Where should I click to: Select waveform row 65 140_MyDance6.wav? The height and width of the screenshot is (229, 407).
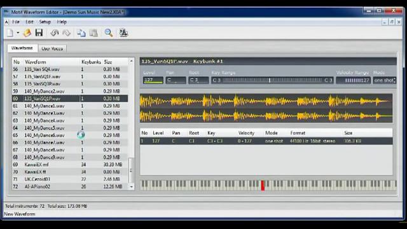[70, 135]
